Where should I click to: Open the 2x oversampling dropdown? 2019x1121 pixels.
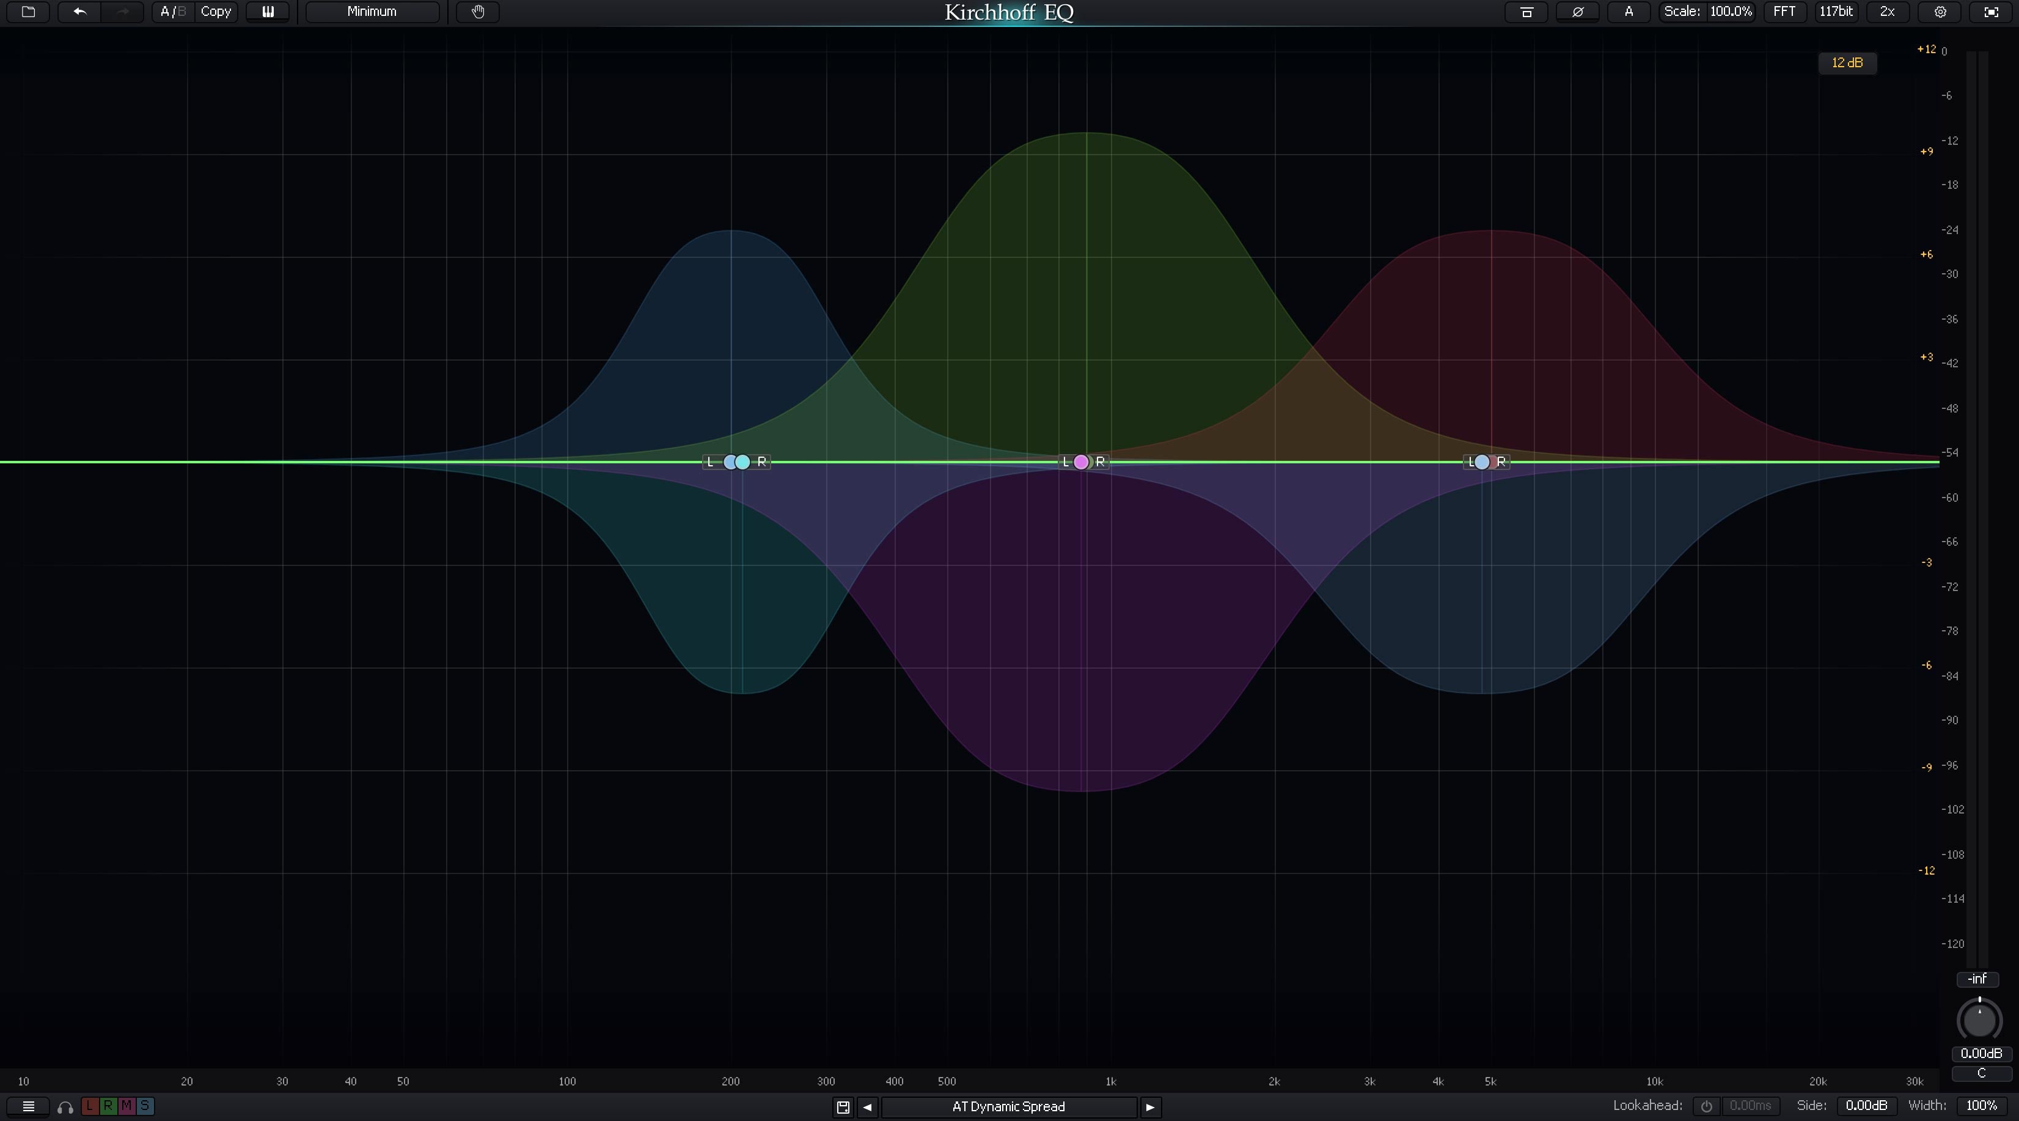point(1888,12)
